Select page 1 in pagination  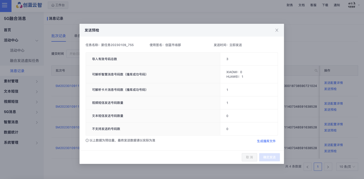click(318, 167)
